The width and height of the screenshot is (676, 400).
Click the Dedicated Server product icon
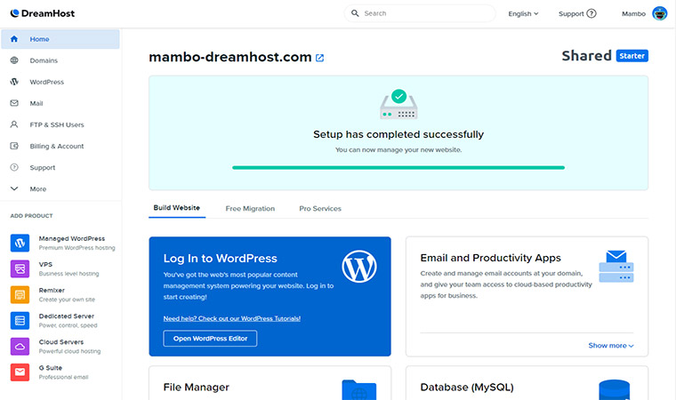[20, 321]
